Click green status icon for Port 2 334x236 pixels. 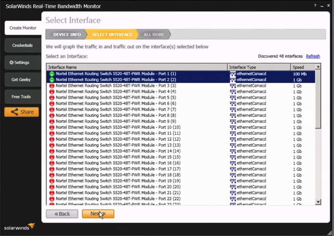click(x=52, y=80)
